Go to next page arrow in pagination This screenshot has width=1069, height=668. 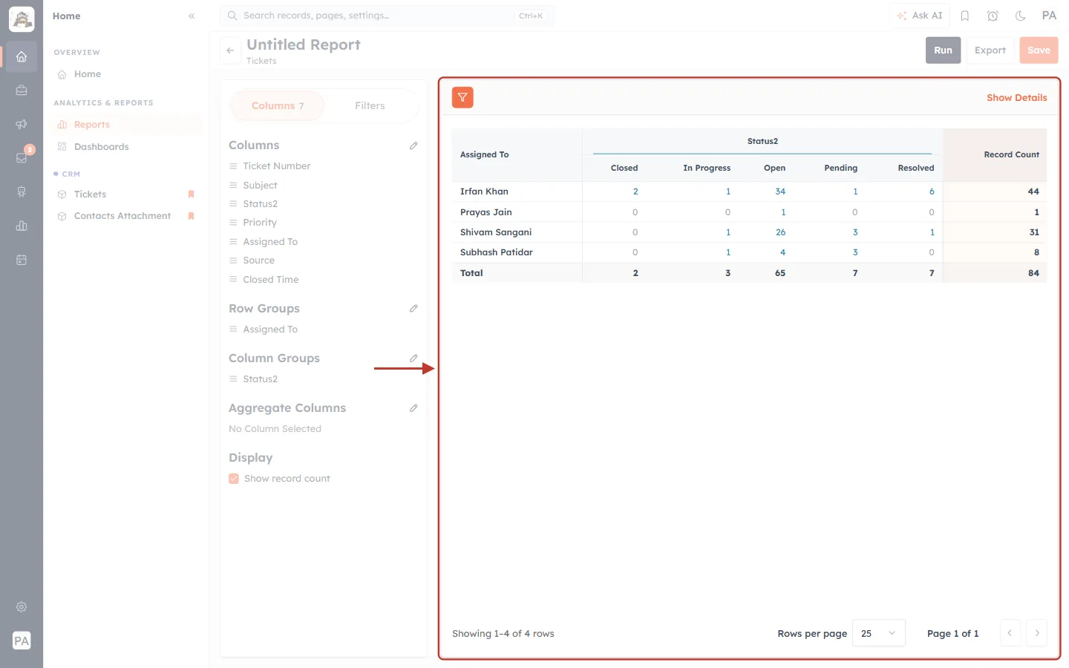[x=1037, y=633]
